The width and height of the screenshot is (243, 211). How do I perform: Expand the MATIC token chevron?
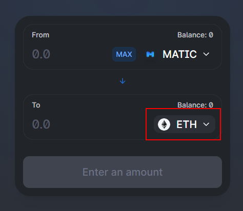pyautogui.click(x=206, y=54)
